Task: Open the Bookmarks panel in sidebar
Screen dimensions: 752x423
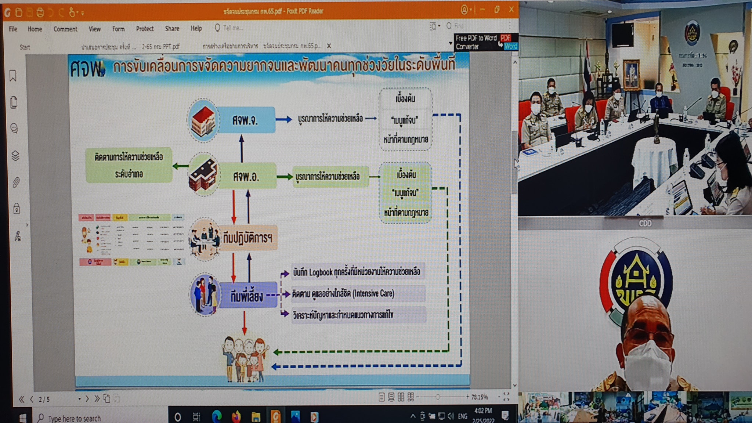Action: coord(13,76)
